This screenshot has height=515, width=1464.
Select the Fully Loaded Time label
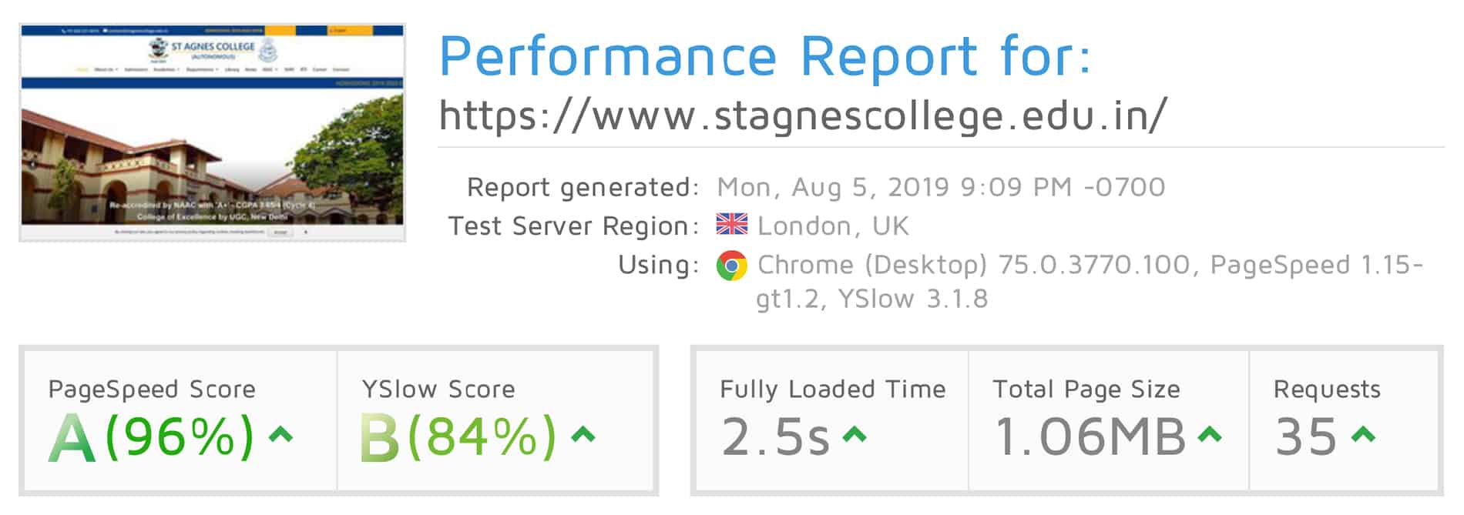[833, 390]
